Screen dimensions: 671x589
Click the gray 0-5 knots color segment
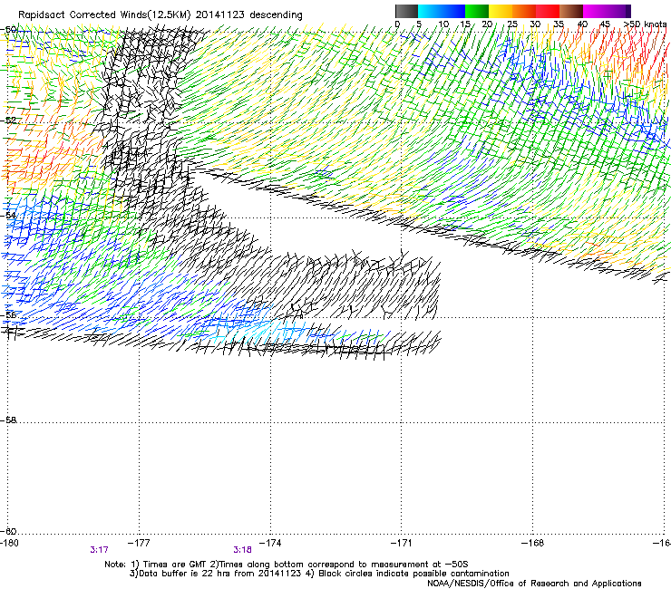coord(406,11)
